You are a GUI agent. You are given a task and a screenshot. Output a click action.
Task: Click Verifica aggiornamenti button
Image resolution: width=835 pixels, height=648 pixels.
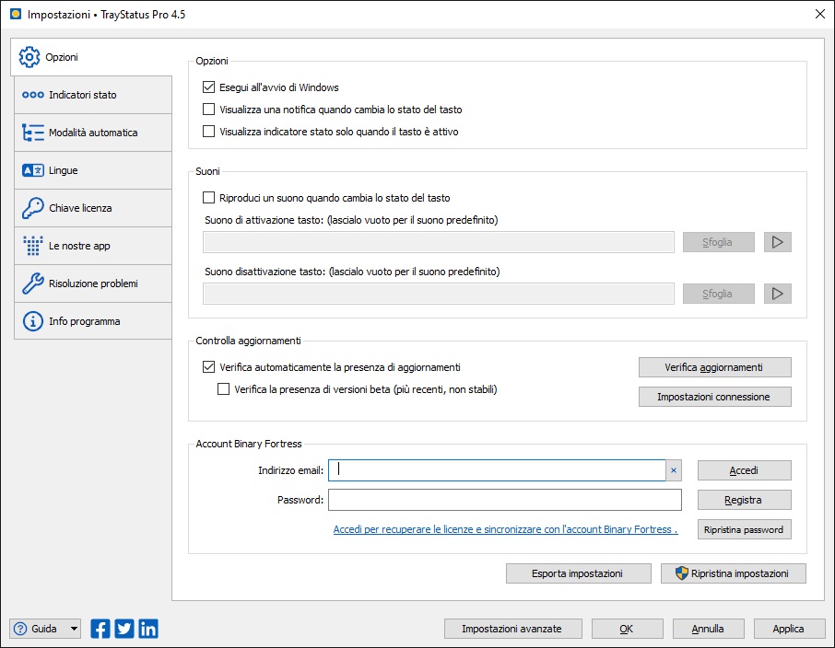(x=714, y=367)
